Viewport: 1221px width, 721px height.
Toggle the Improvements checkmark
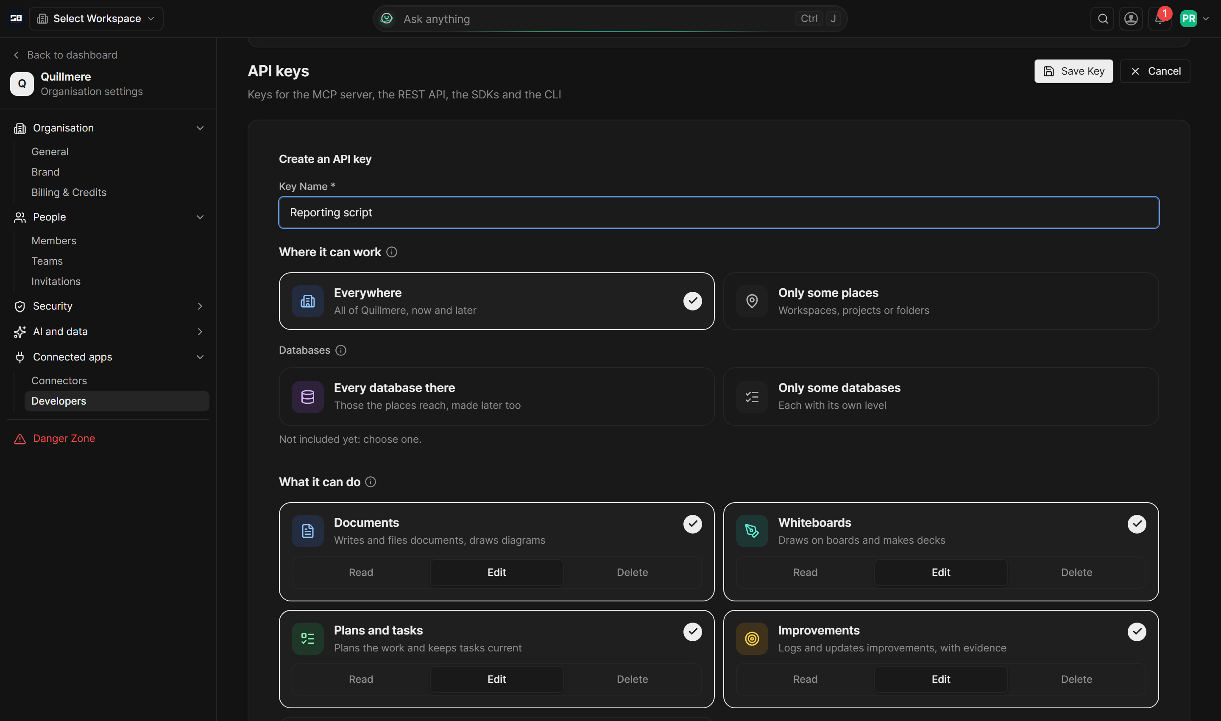coord(1137,632)
